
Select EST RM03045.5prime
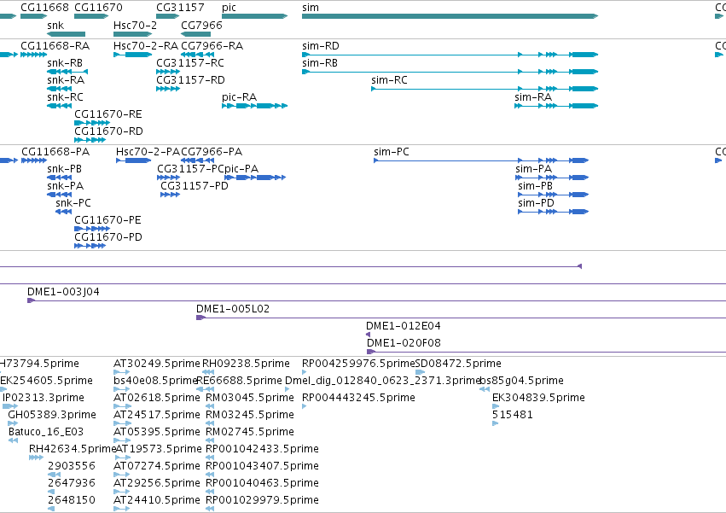(210, 406)
